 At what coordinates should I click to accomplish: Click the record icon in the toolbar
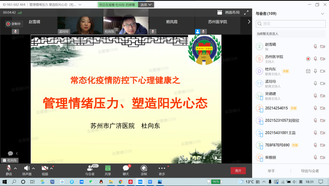coord(143,169)
